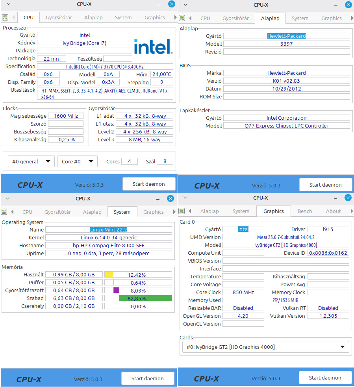This screenshot has height=387, width=354.
Task: Click the Intel logo in the CPU window
Action: 153,46
